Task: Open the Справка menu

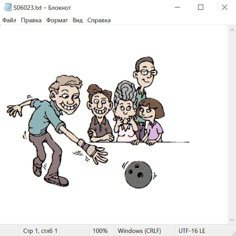Action: 99,20
